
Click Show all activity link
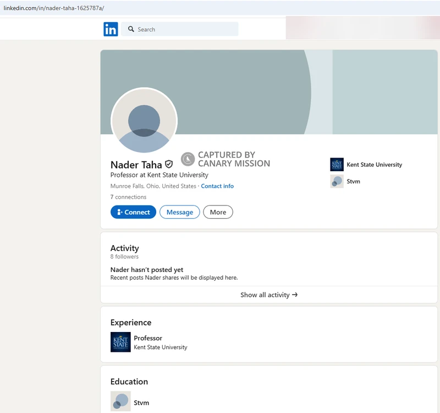pos(269,295)
